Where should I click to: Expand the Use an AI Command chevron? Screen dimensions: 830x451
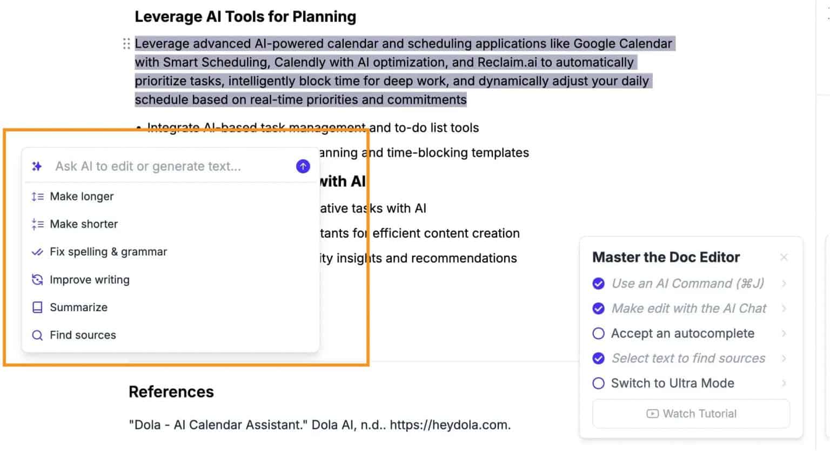[x=785, y=283]
